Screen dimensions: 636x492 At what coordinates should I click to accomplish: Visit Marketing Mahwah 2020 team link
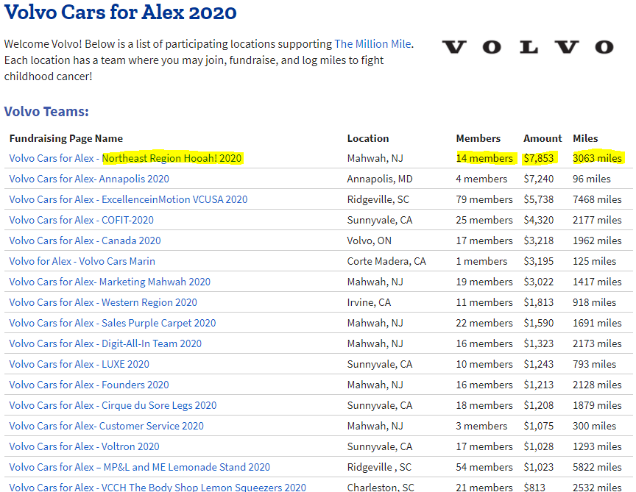(x=110, y=282)
